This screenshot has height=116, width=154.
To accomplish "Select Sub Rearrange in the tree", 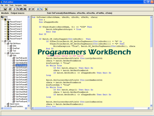I will (x=21, y=97).
